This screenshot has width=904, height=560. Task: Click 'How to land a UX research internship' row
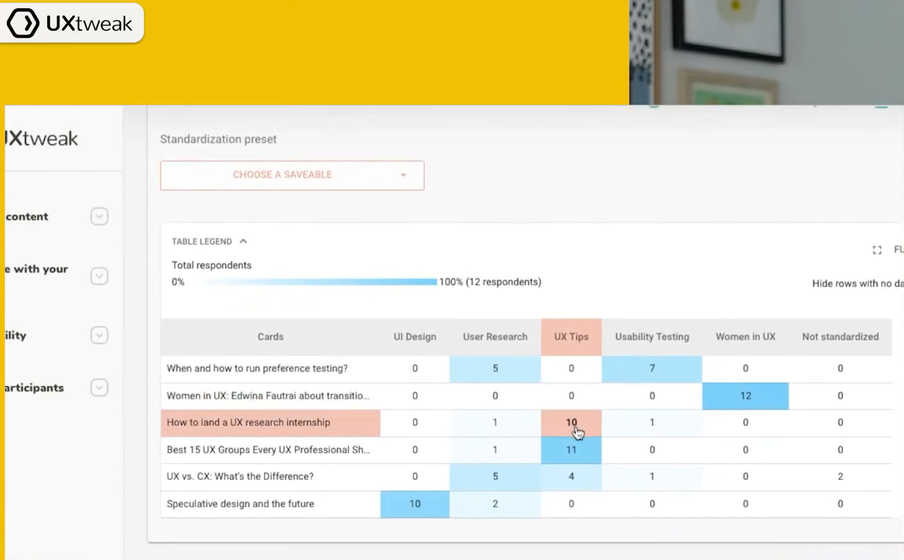[526, 423]
